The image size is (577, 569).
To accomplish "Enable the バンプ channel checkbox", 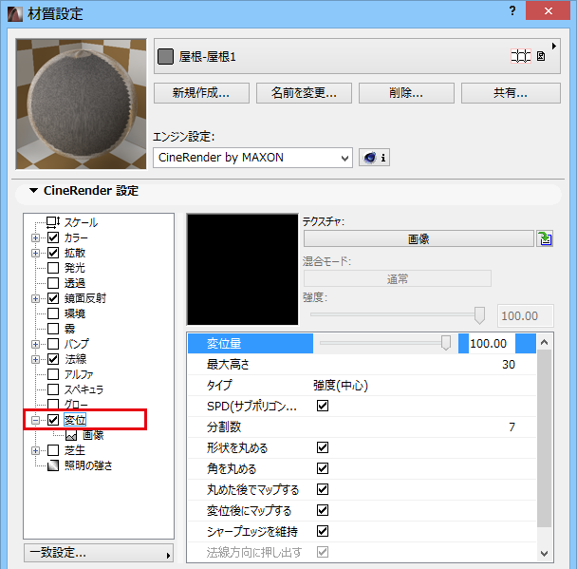I will [x=53, y=344].
